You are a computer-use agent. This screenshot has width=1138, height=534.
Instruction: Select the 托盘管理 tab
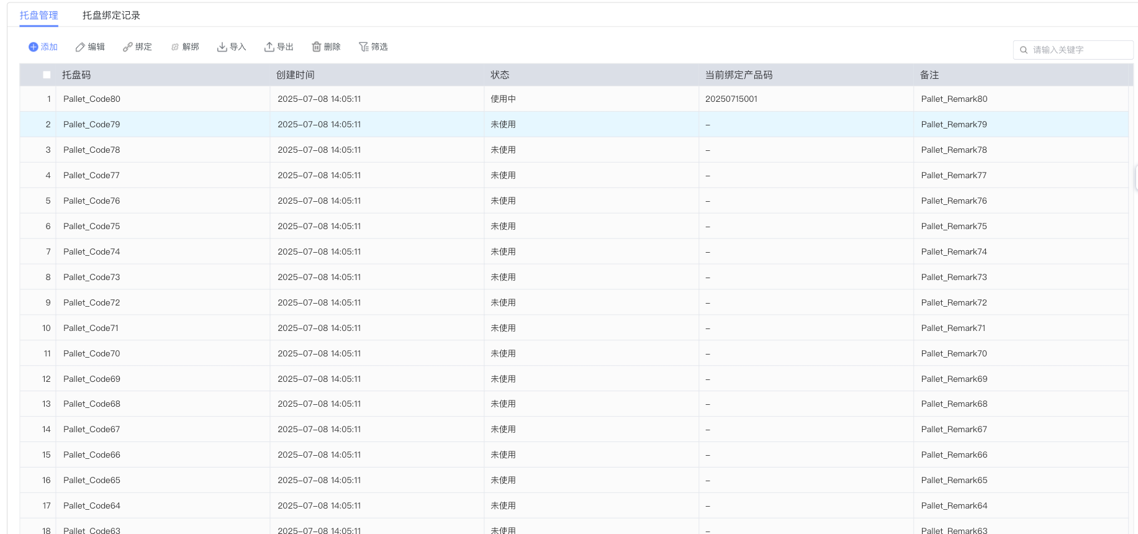point(38,16)
